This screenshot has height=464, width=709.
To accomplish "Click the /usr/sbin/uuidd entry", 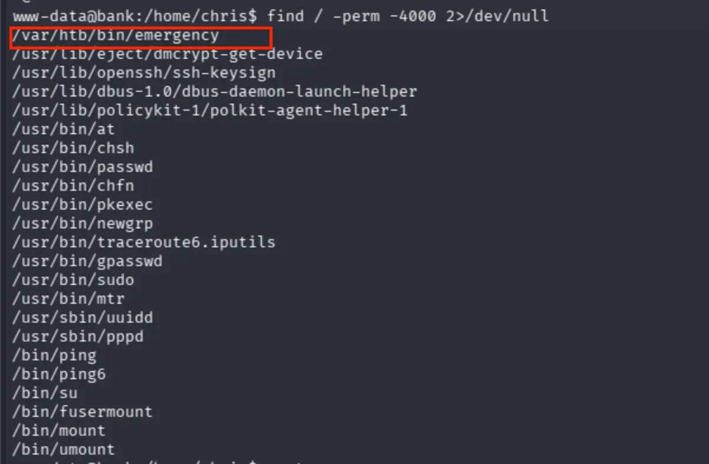I will point(83,317).
